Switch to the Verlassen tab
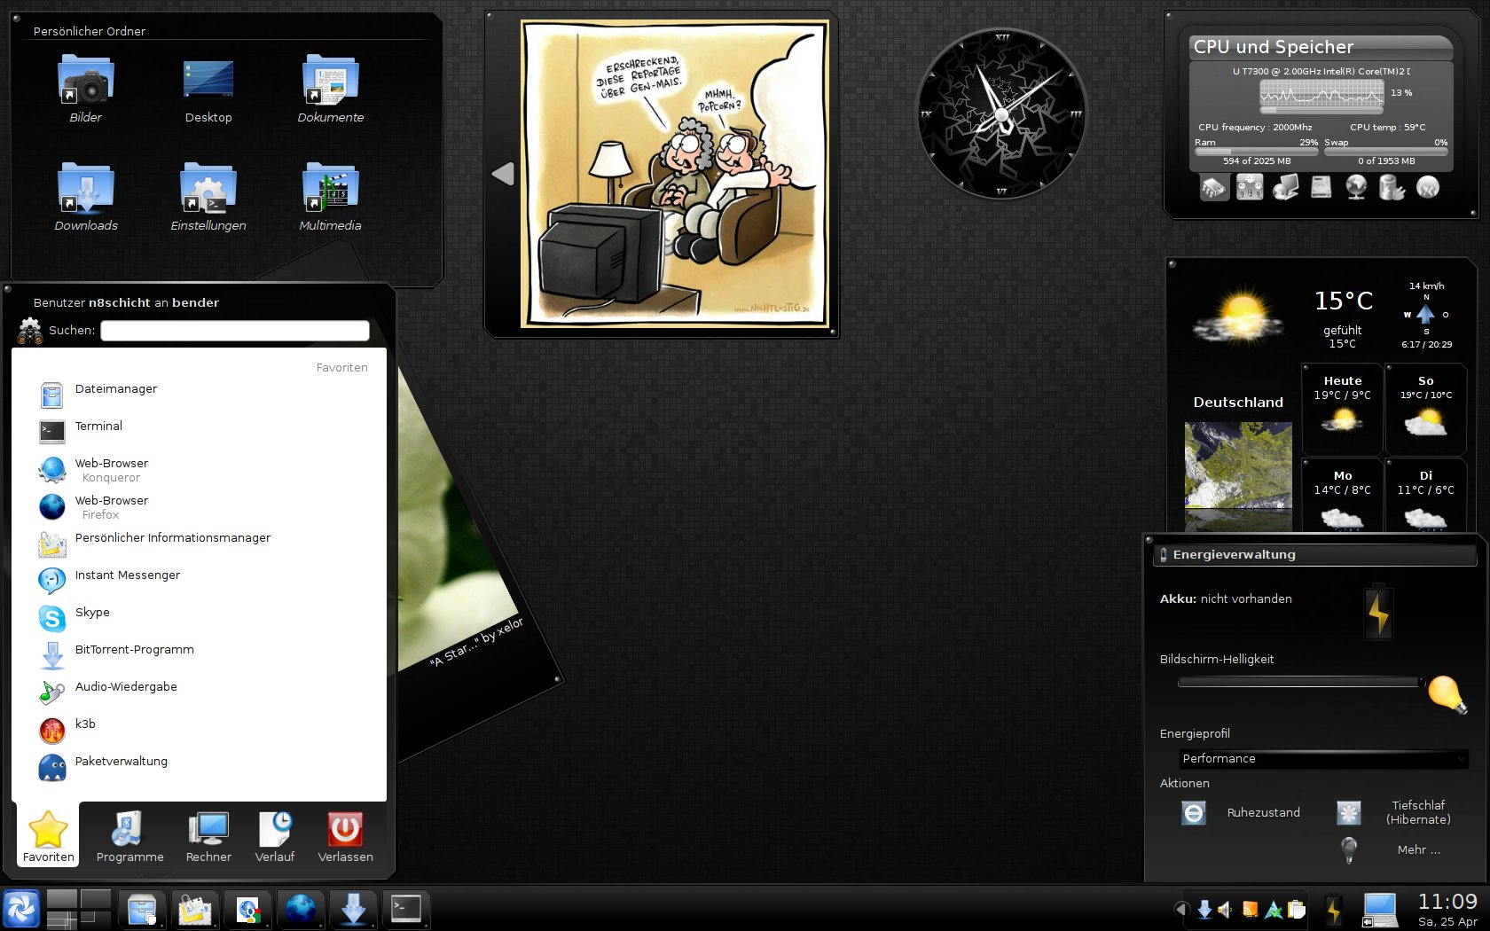The height and width of the screenshot is (931, 1490). [x=345, y=835]
